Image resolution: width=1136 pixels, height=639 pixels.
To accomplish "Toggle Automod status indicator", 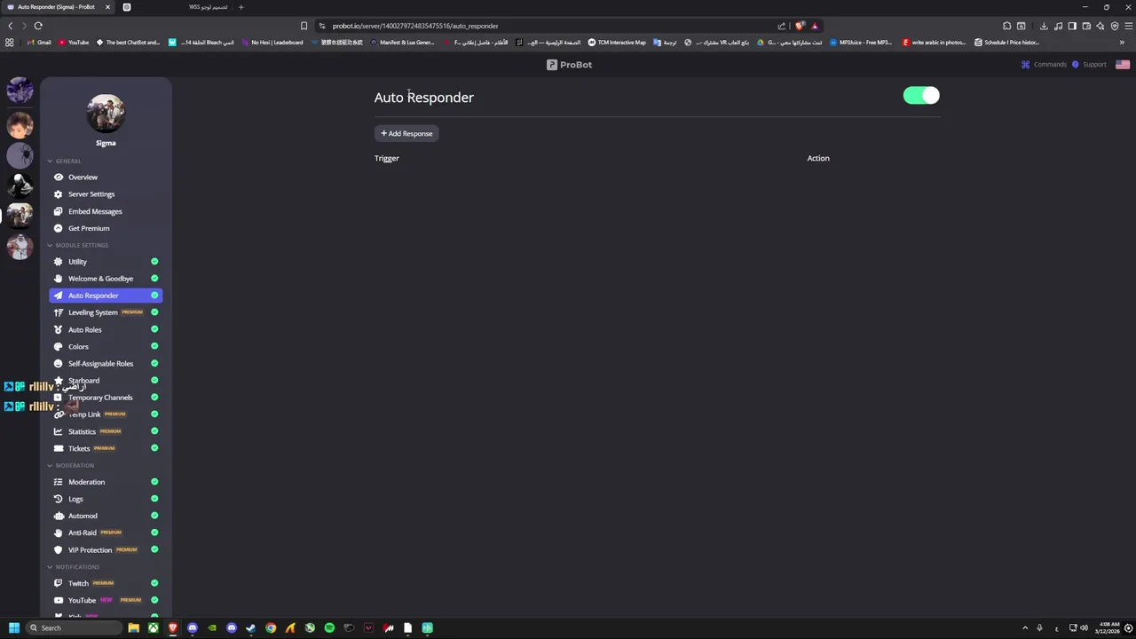I will pyautogui.click(x=154, y=516).
